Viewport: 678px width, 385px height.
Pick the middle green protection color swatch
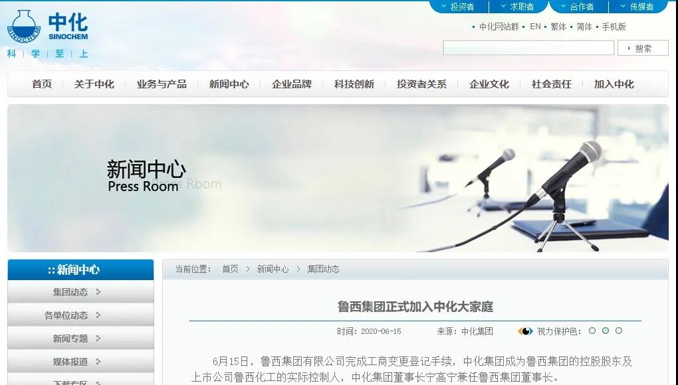coord(606,331)
